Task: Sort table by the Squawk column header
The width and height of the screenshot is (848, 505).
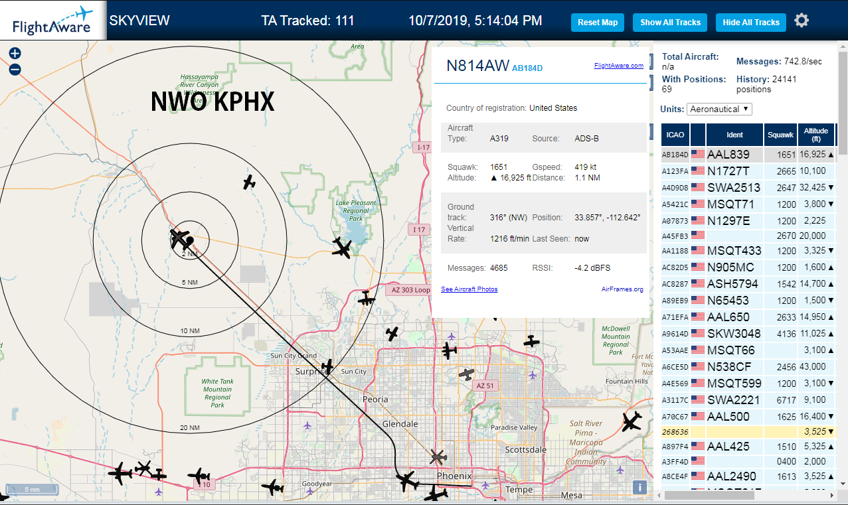Action: (780, 135)
